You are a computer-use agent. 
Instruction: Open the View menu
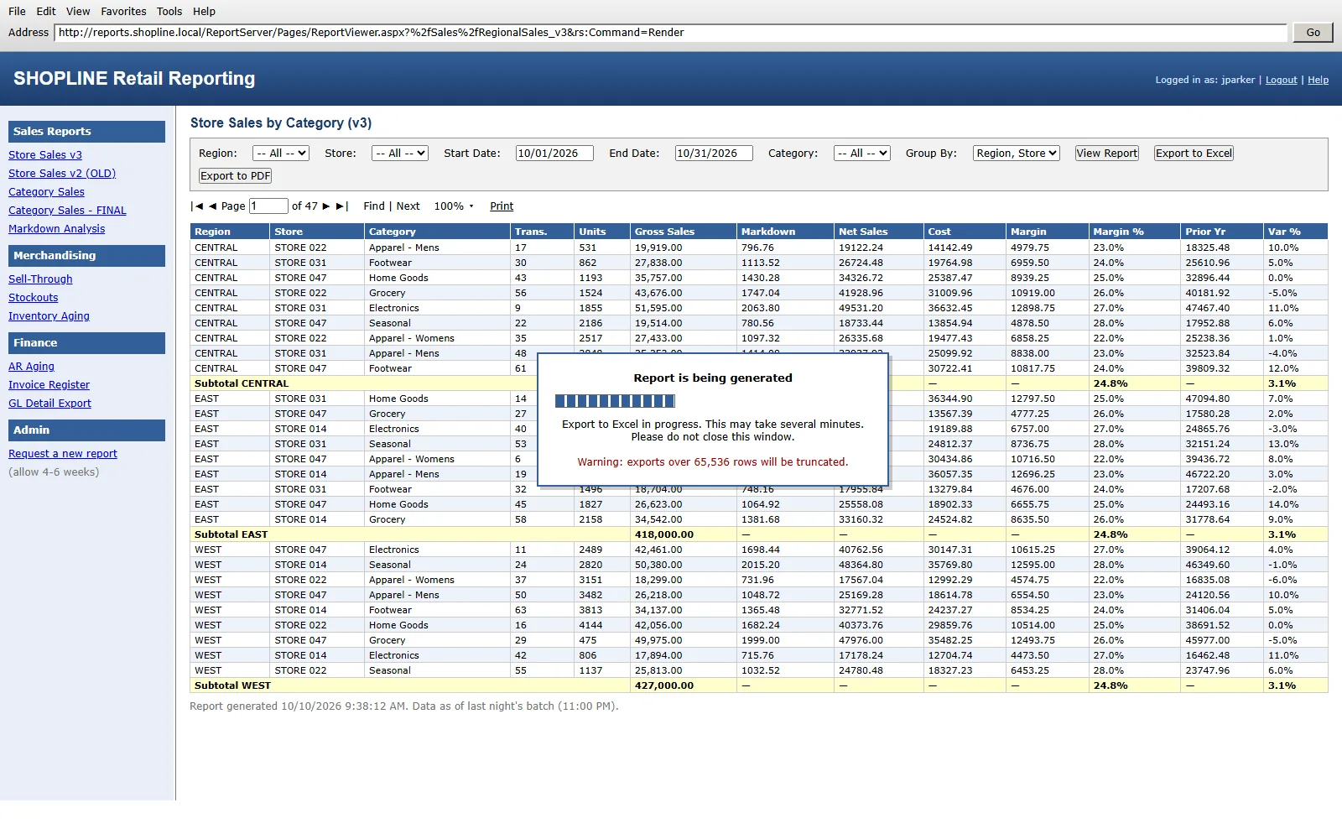78,12
